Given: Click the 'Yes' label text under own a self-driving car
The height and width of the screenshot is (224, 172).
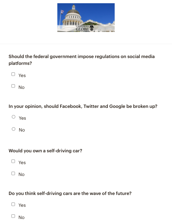Looking at the screenshot, I should [x=22, y=163].
